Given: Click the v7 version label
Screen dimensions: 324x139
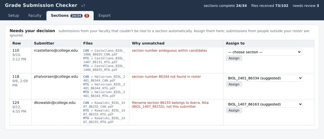Looking at the screenshot, I should click(83, 6).
